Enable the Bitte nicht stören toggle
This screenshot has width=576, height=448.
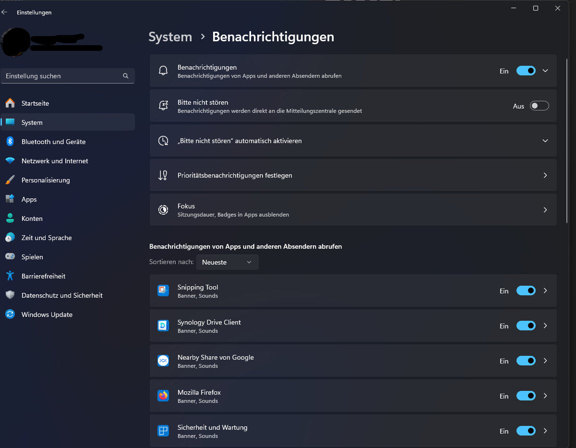(x=539, y=106)
